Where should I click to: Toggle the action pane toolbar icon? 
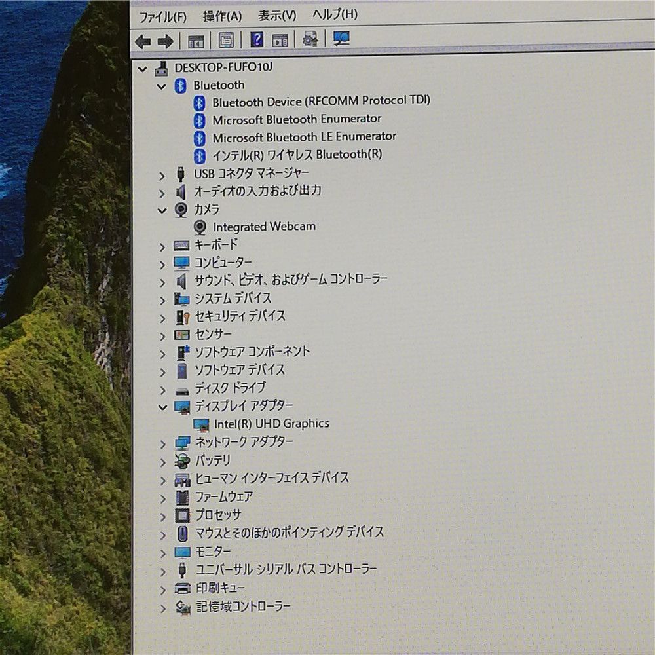pos(280,40)
